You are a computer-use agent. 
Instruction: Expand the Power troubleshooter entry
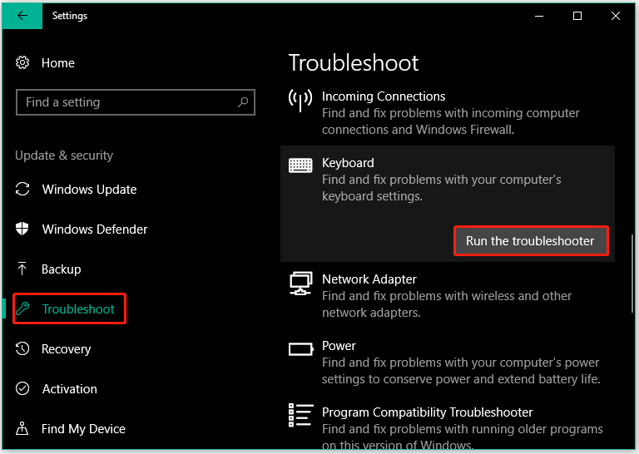tap(448, 363)
